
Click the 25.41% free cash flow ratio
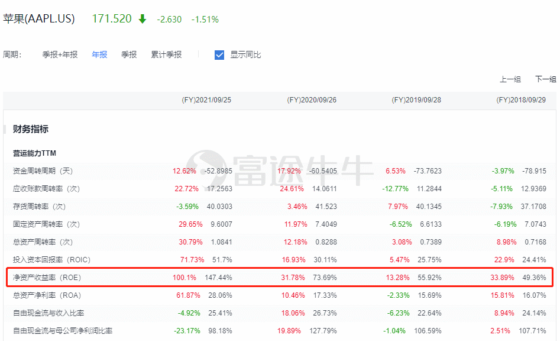click(x=221, y=314)
